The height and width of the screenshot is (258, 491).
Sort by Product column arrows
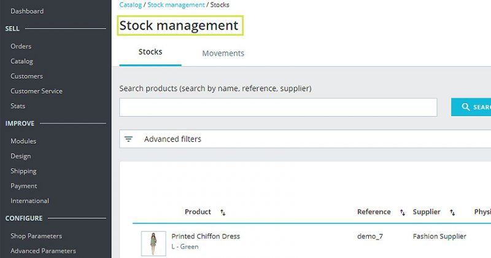coord(223,212)
